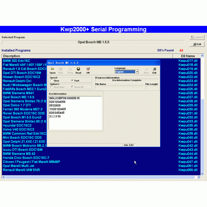Screen dimensions: 207x207
Task: Select BMW 320 Edc15C row
Action: pos(17,61)
